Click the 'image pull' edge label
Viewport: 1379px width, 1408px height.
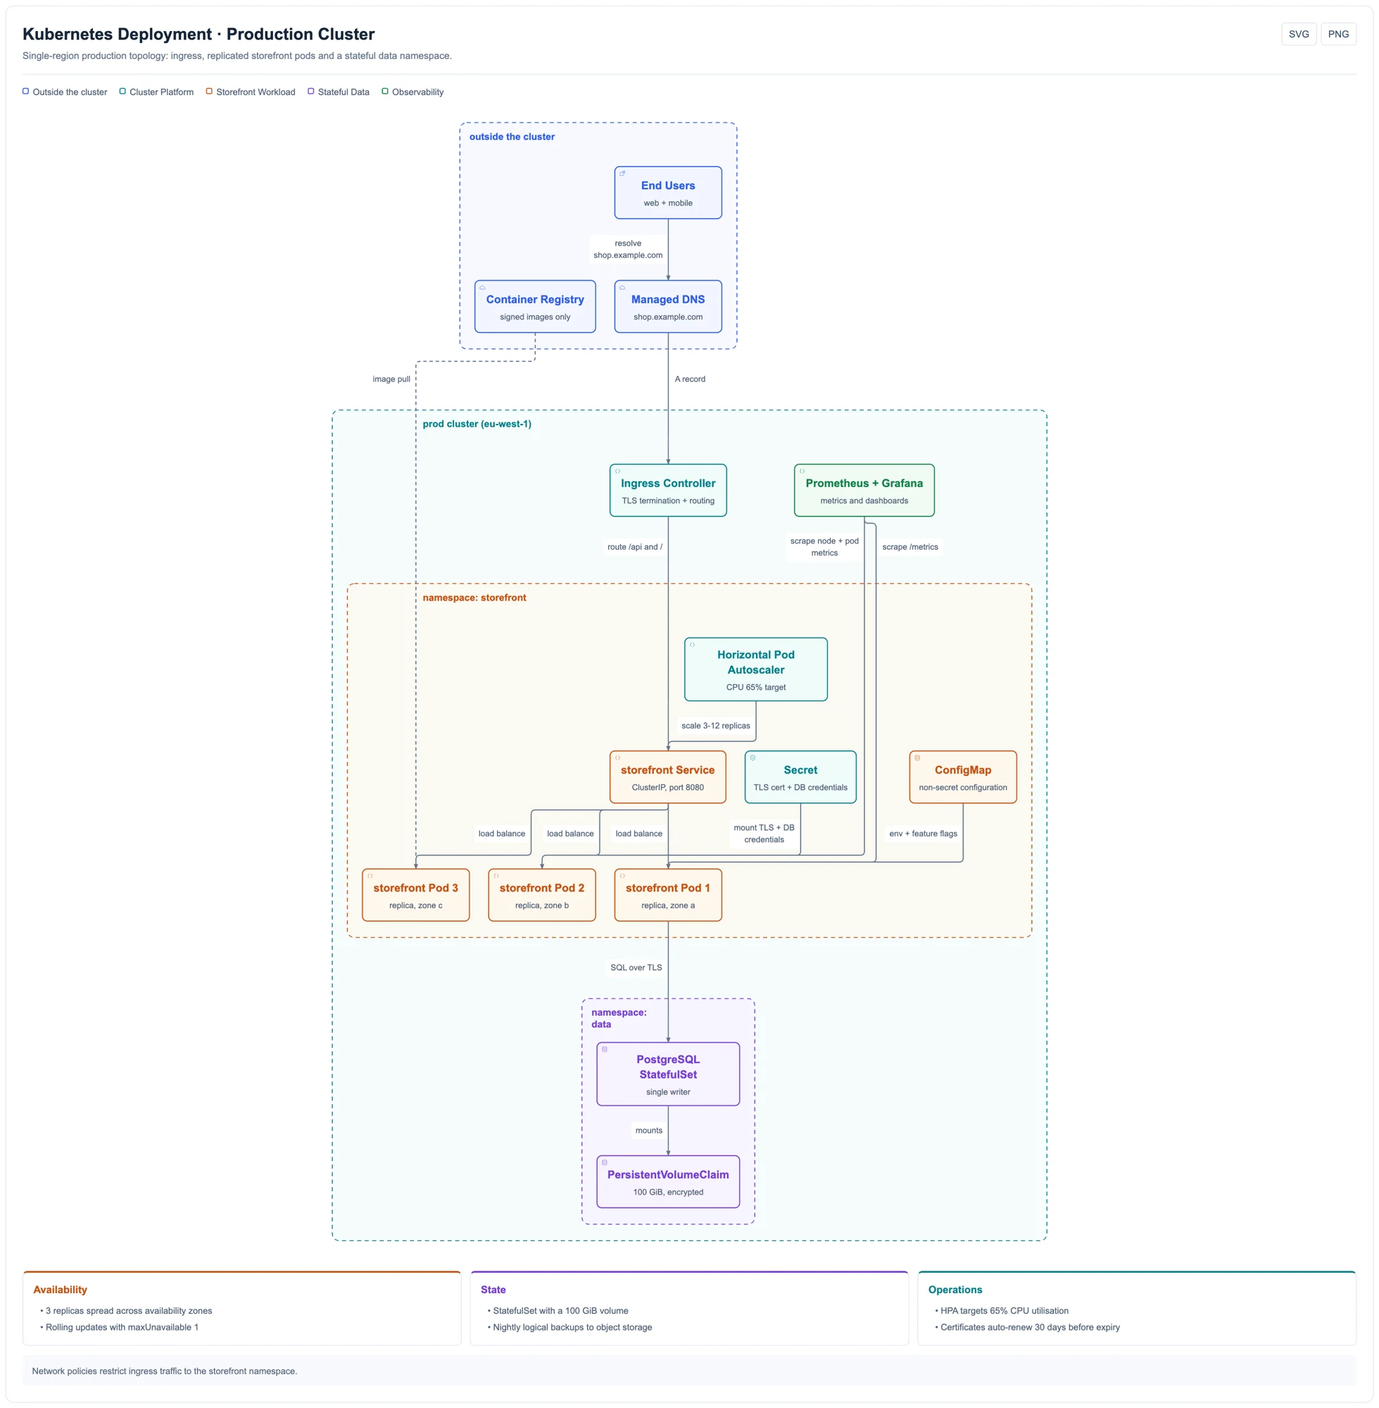click(391, 379)
